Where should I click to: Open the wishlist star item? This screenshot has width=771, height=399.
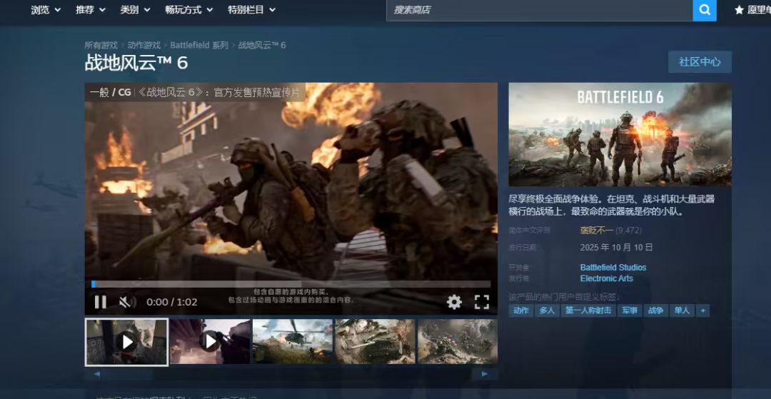coord(752,10)
